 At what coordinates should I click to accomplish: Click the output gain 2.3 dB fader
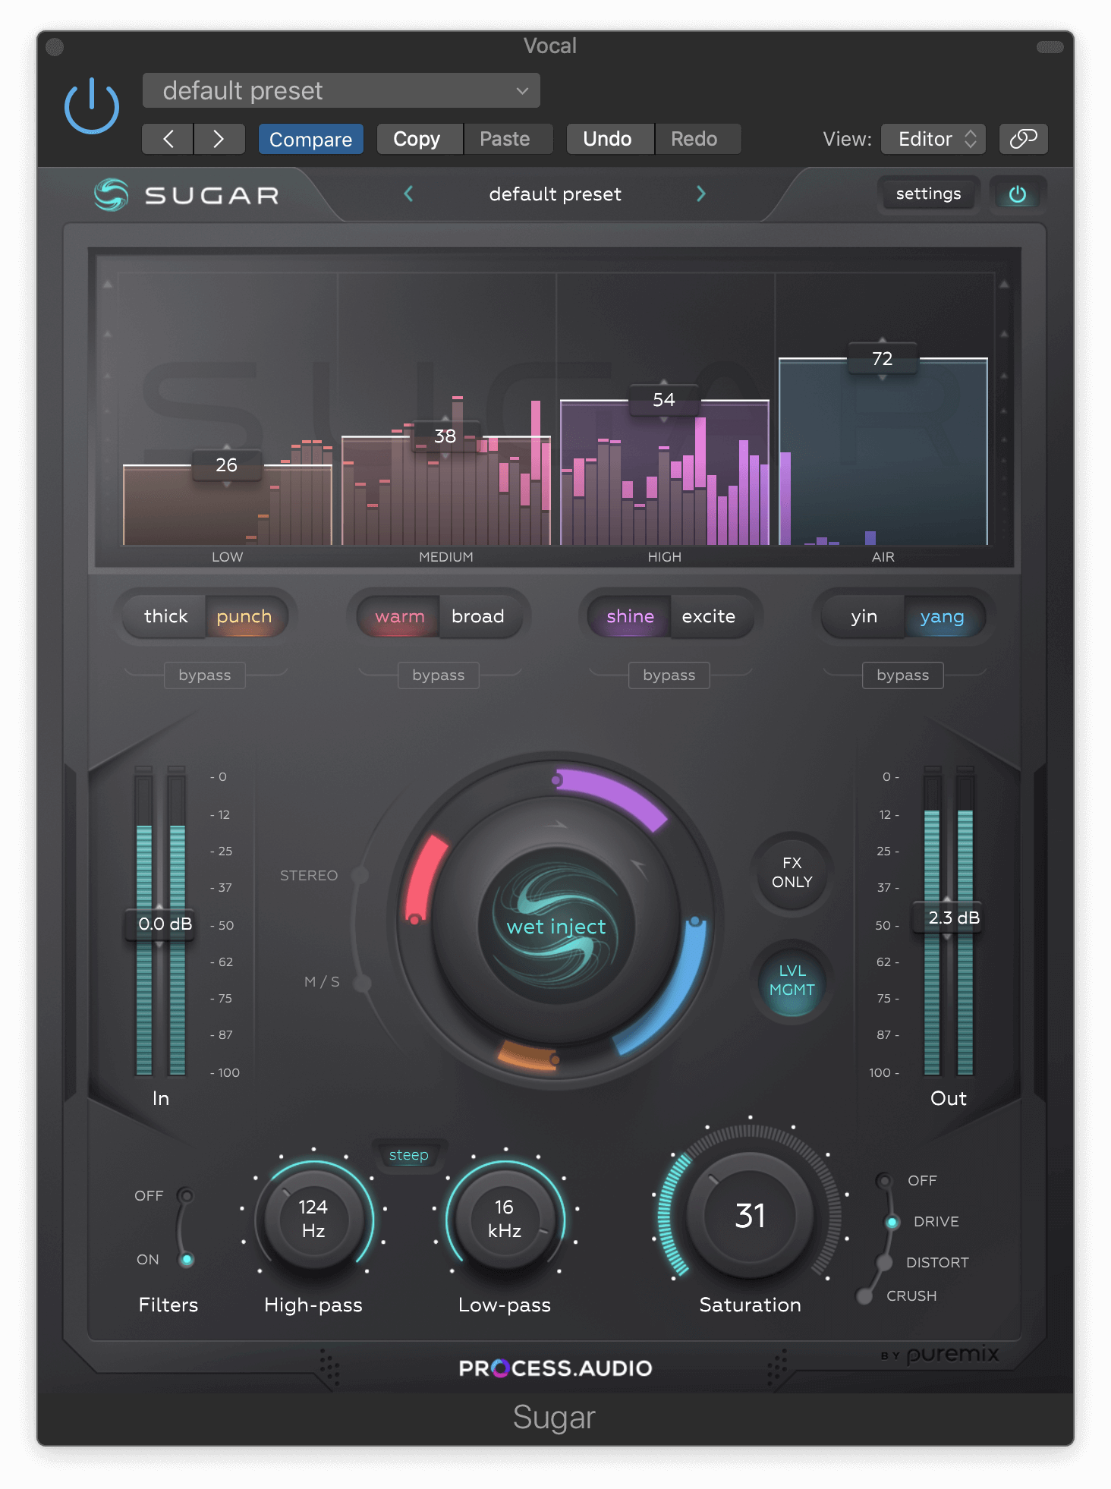949,918
